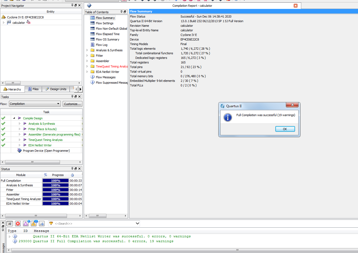Switch to the Design Units tab
Viewport: 358px width, 253px height.
[56, 89]
